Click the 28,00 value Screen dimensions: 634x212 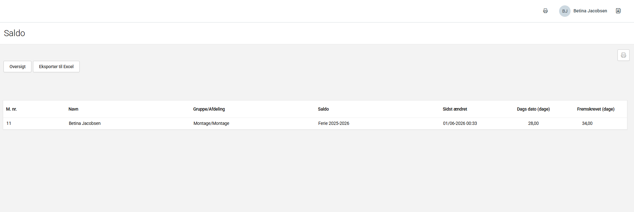533,123
